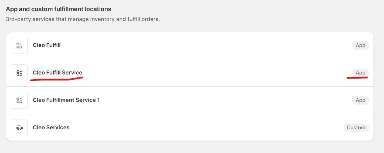Click App badge for Cleo Fulfillment Service 1
The width and height of the screenshot is (384, 153).
[360, 100]
